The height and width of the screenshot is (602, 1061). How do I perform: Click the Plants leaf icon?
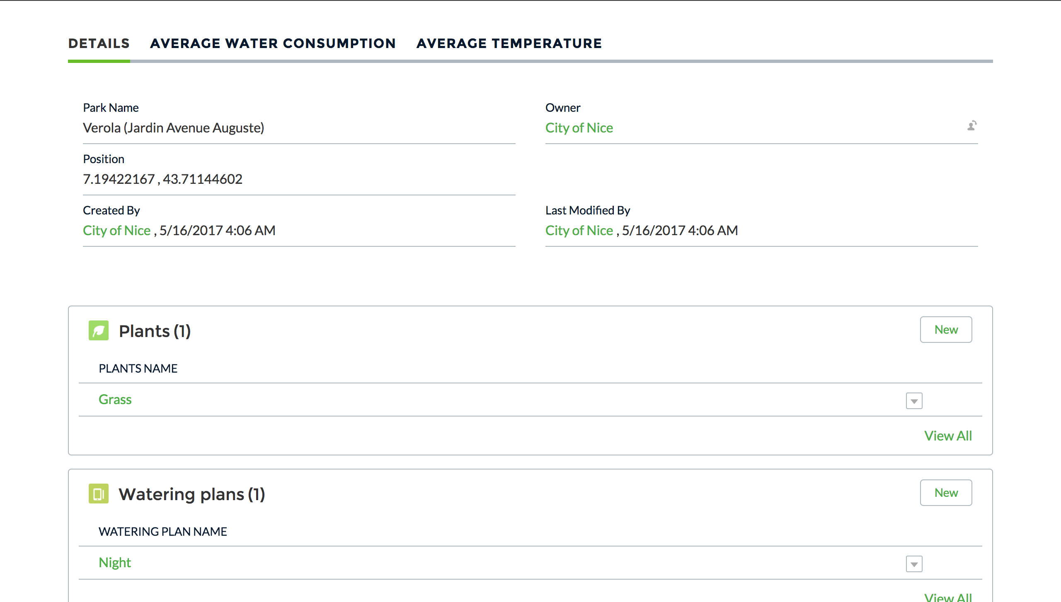click(98, 330)
